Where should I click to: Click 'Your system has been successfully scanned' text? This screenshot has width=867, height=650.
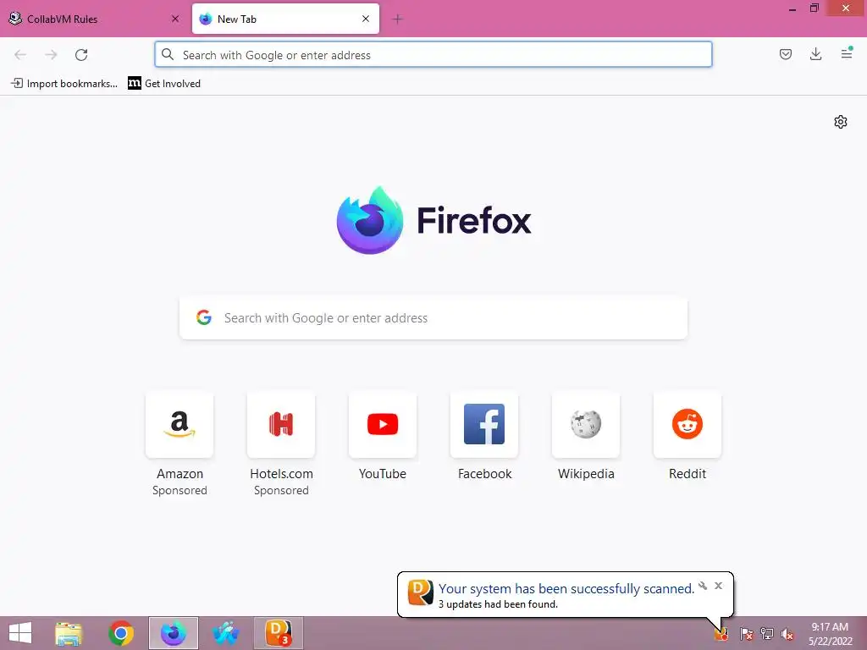click(x=566, y=589)
